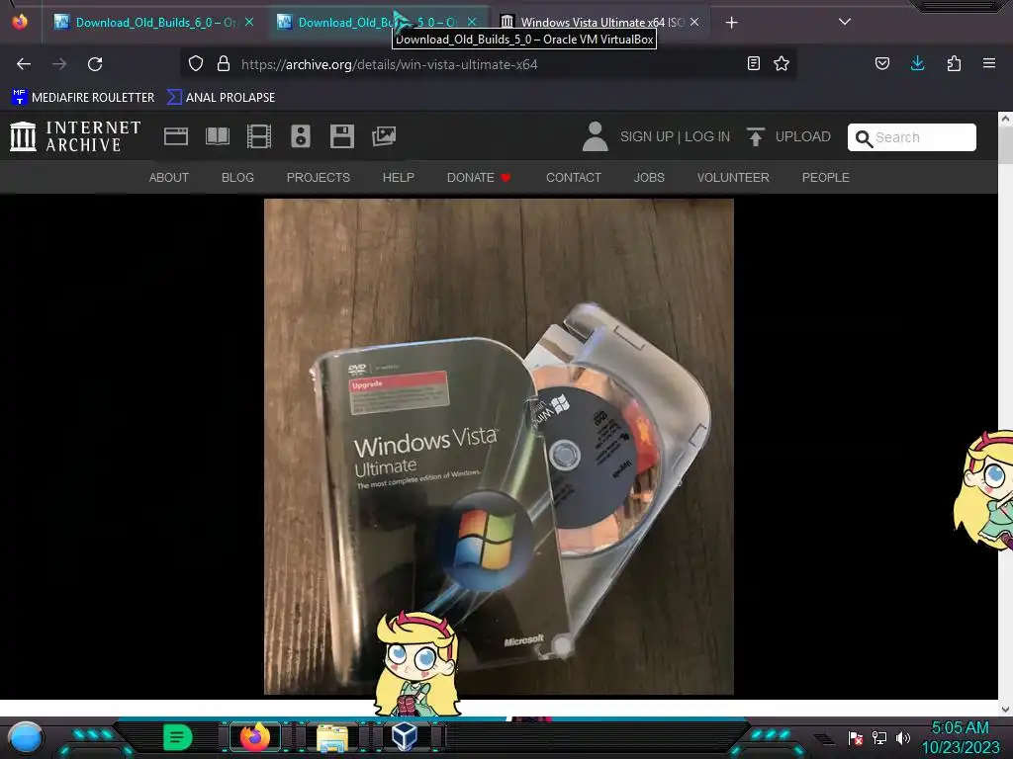Image resolution: width=1013 pixels, height=759 pixels.
Task: Close the Windows Vista Ultimate x64 ISO tab
Action: tap(694, 22)
